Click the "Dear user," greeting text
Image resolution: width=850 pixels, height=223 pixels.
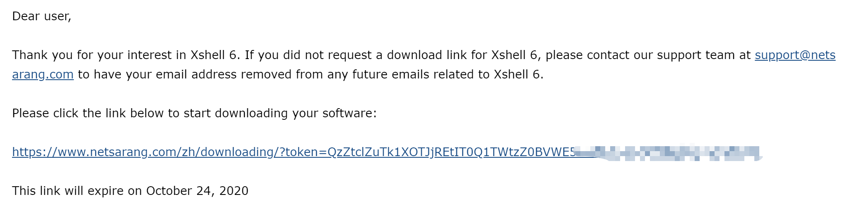(42, 17)
